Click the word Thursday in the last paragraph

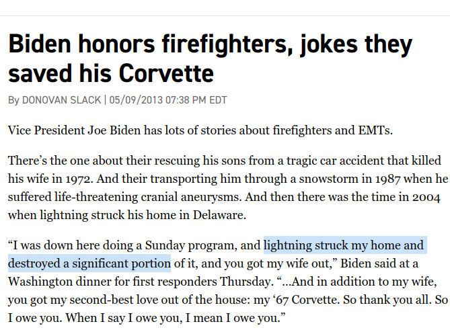246,282
